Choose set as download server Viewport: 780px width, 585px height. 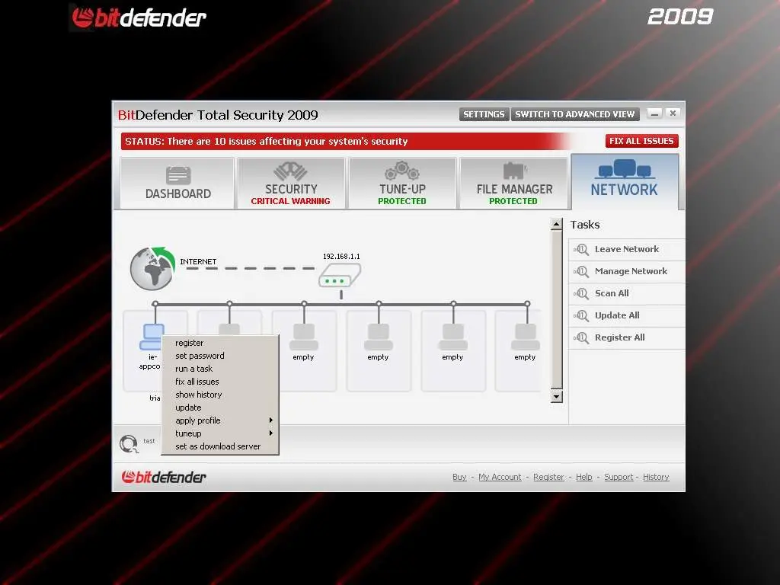(220, 446)
